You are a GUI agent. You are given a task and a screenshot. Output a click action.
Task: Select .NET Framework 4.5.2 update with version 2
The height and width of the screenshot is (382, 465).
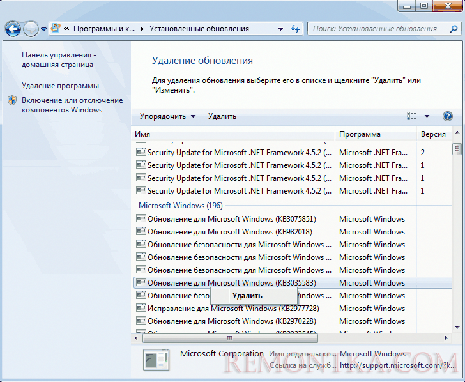pyautogui.click(x=293, y=153)
